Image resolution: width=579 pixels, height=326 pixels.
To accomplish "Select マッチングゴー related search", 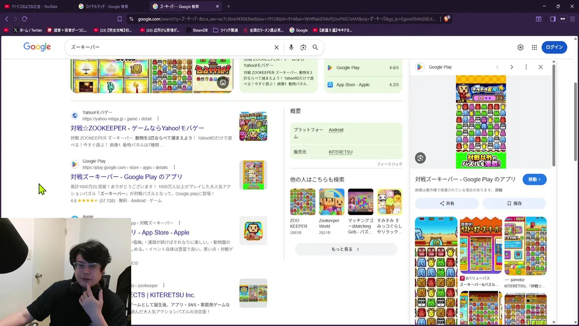I will click(x=361, y=212).
